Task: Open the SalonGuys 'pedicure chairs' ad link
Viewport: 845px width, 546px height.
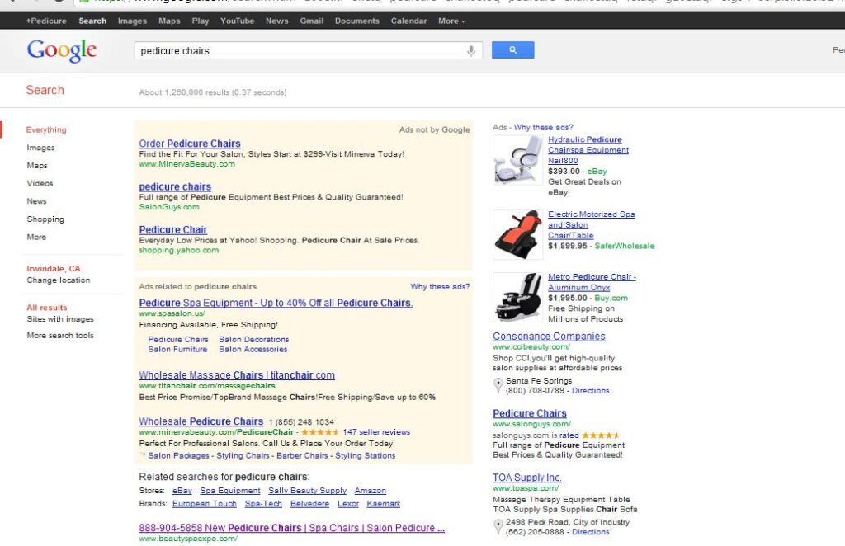Action: click(x=175, y=186)
